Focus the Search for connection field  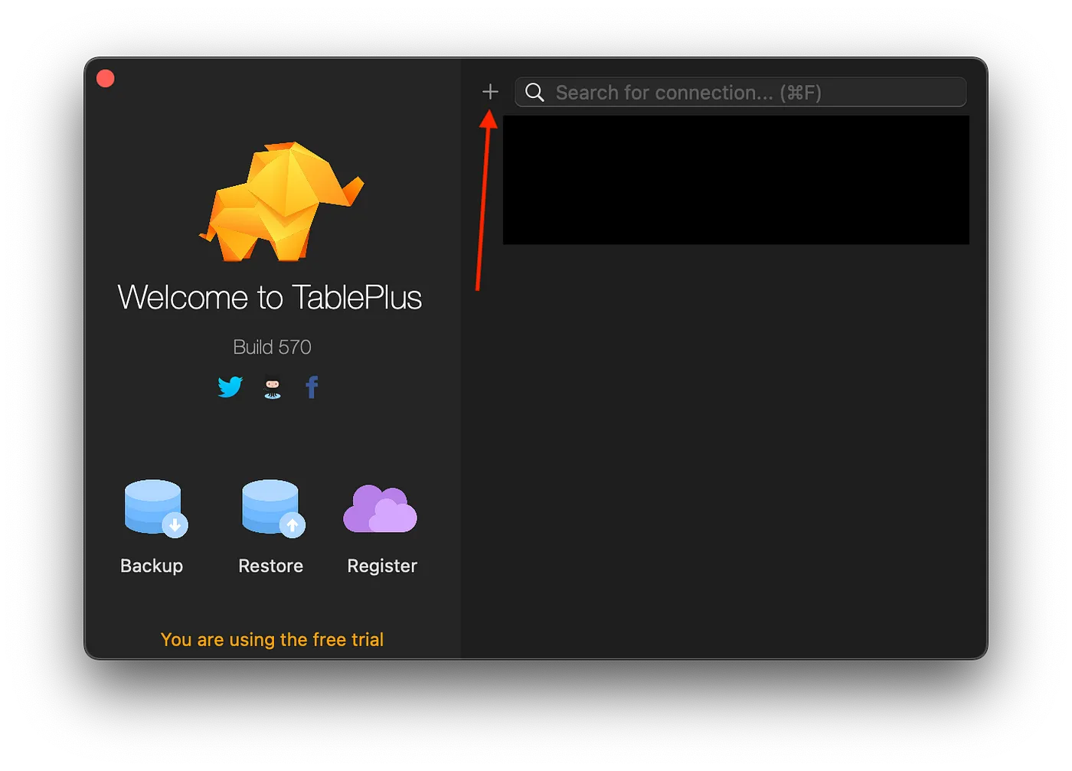pyautogui.click(x=740, y=93)
